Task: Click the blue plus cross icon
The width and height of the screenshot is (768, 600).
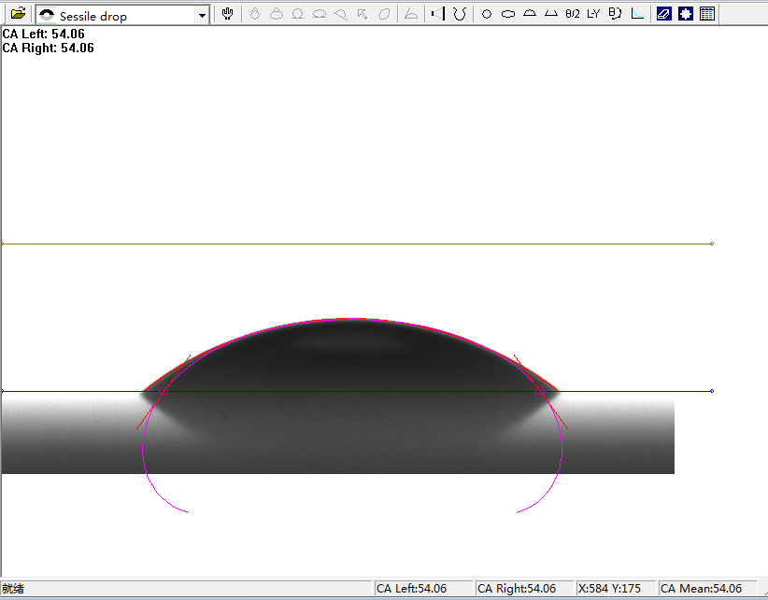Action: [x=685, y=14]
